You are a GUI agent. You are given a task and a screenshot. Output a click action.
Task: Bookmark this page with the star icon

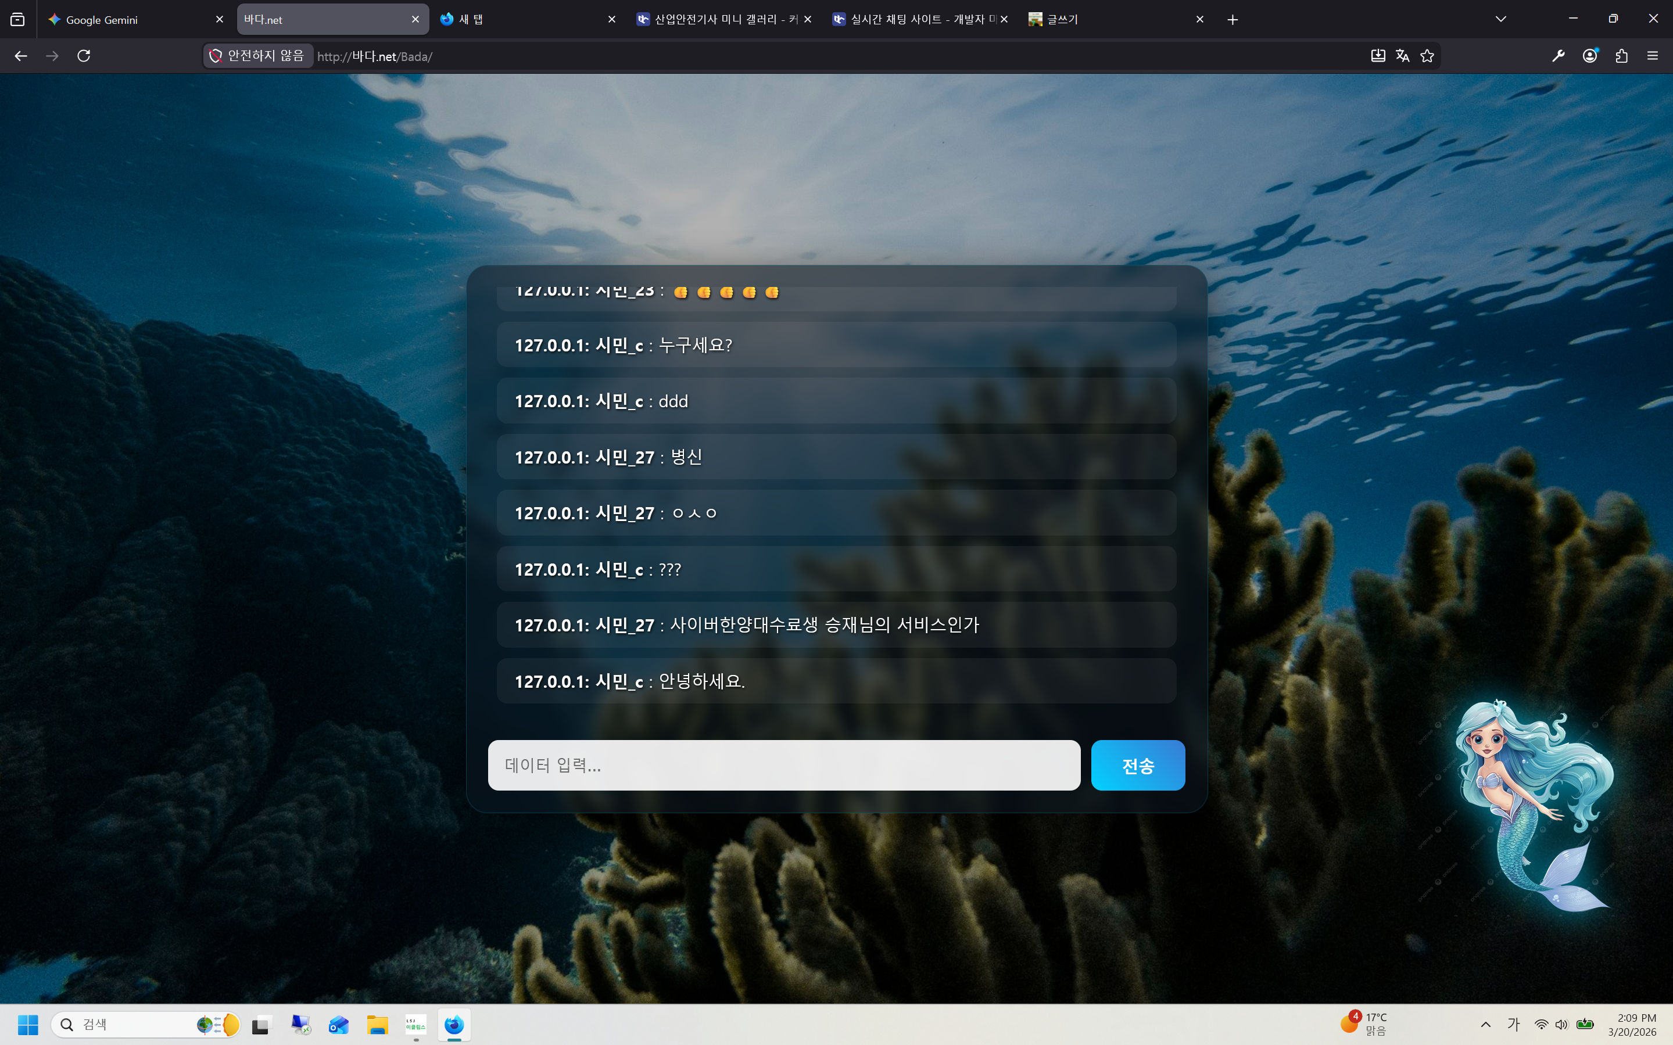pos(1427,56)
